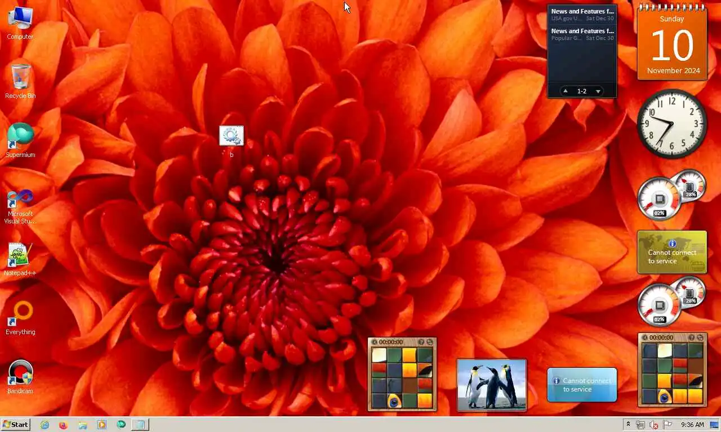Open Windows Media Player from the taskbar

click(x=101, y=425)
